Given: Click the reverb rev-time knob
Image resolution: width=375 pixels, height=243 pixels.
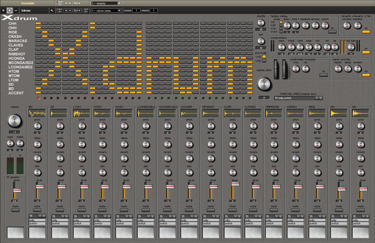Looking at the screenshot, I should [347, 25].
